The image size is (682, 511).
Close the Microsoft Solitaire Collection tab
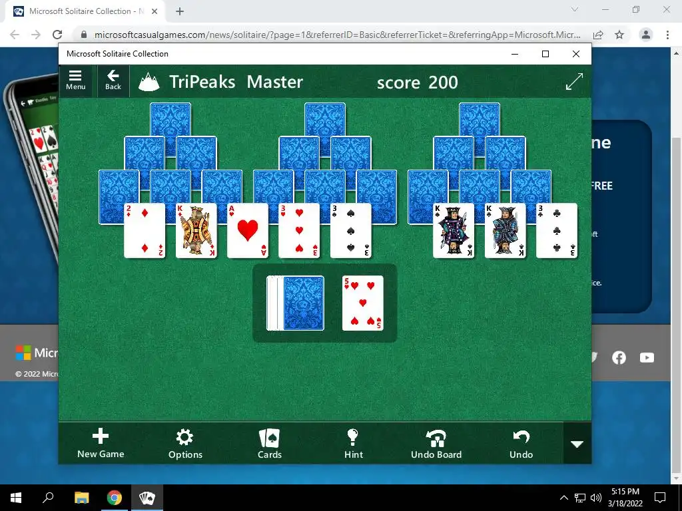pos(155,11)
